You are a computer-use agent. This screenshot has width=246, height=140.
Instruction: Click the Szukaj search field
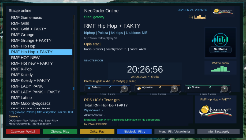click(x=14, y=116)
